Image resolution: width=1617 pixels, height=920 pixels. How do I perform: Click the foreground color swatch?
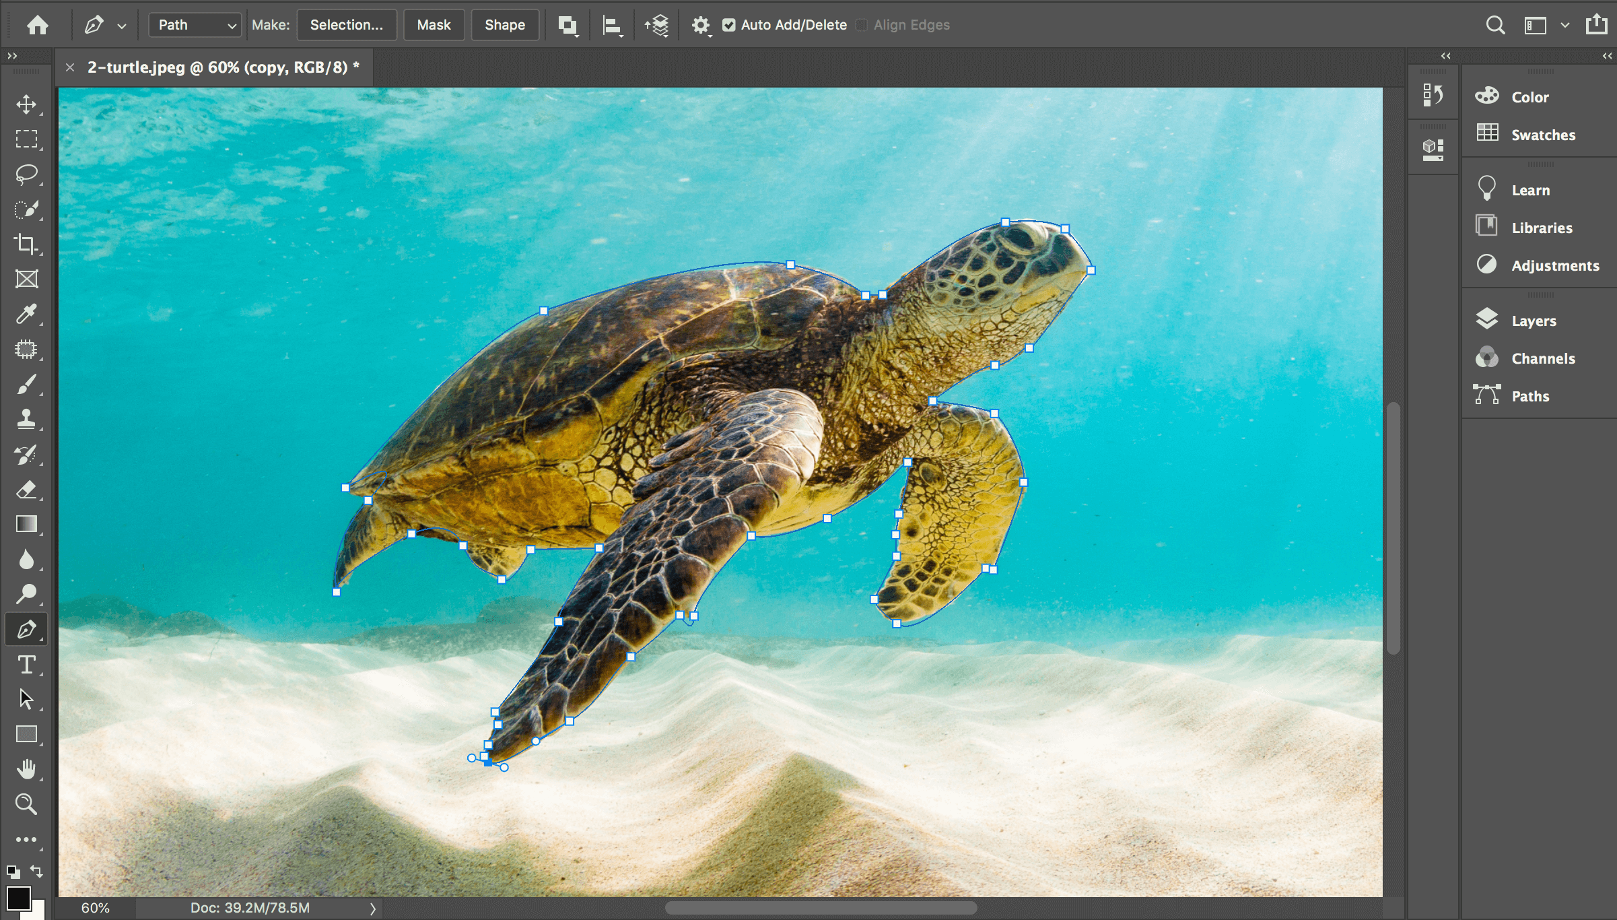pos(18,898)
